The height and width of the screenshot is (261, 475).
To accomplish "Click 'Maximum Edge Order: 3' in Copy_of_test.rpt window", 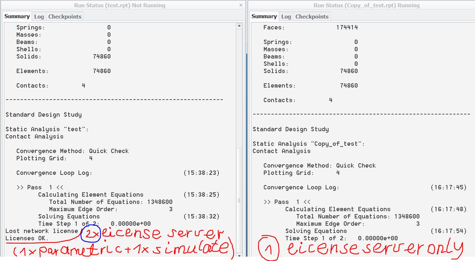I will tap(358, 224).
